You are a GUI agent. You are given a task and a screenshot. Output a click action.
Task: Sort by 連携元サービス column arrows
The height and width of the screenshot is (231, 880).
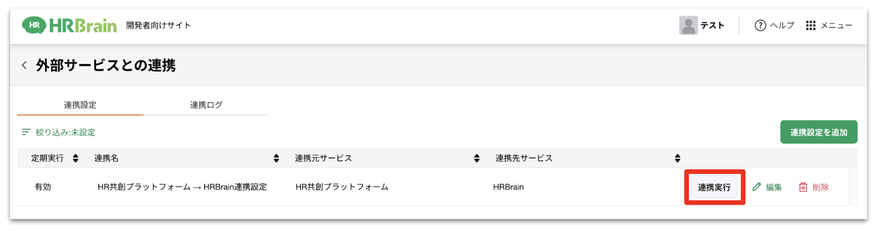pyautogui.click(x=477, y=158)
